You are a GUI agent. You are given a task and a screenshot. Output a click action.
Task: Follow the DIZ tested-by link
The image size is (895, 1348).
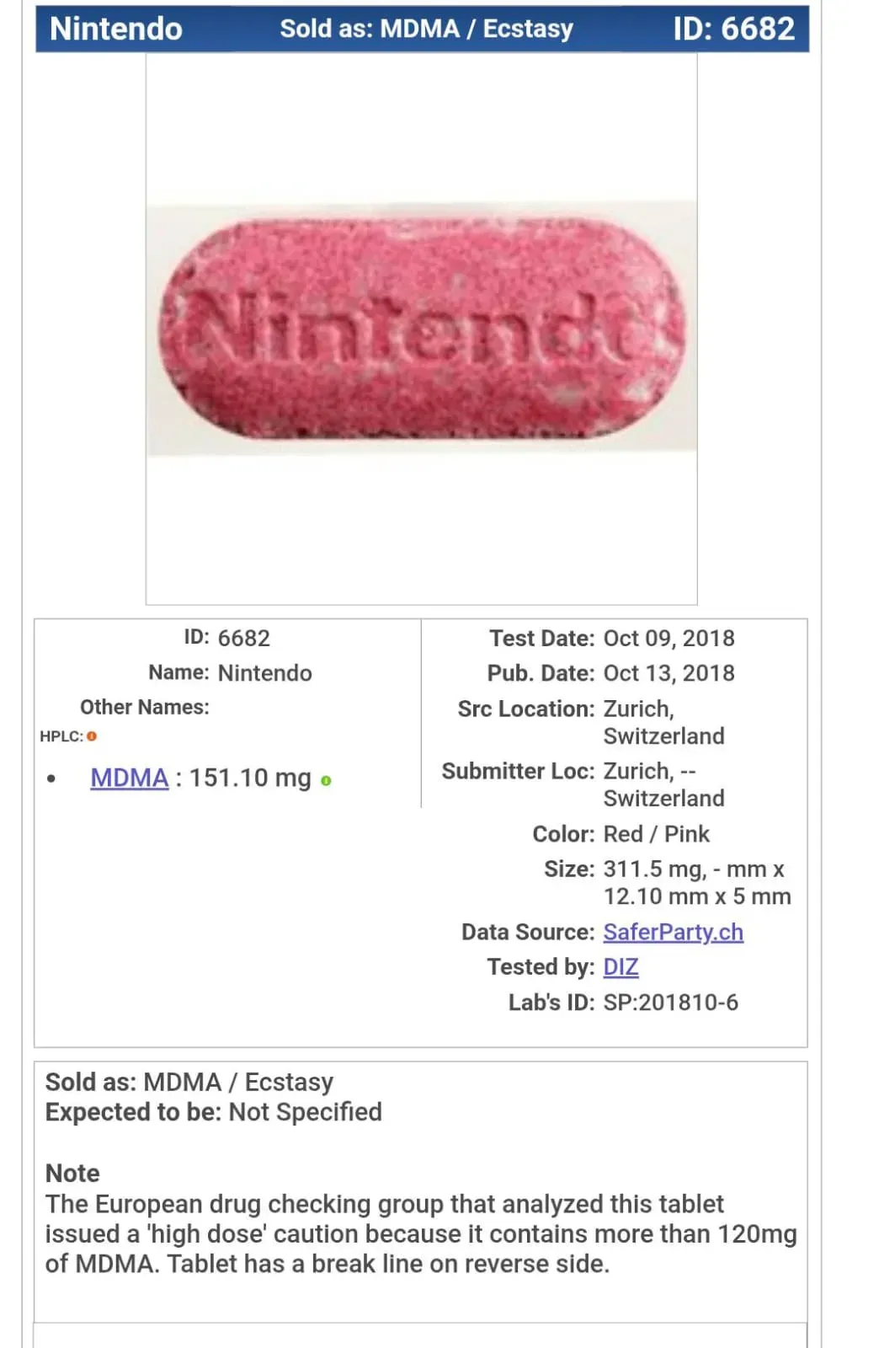621,966
